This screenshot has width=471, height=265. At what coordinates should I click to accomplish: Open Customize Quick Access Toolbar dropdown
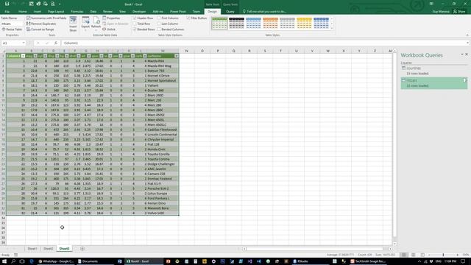tap(60, 4)
